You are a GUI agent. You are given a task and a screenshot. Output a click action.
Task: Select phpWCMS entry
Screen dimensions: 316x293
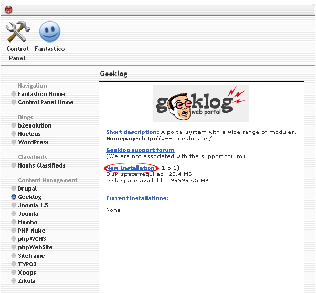click(32, 239)
